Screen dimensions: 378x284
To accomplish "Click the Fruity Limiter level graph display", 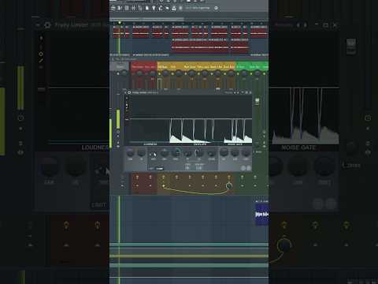I will click(191, 119).
